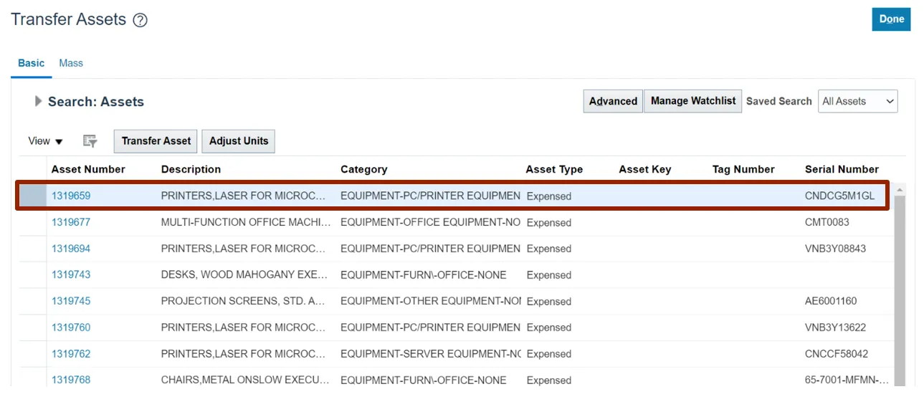Open asset 1319743 desks link

(x=71, y=274)
